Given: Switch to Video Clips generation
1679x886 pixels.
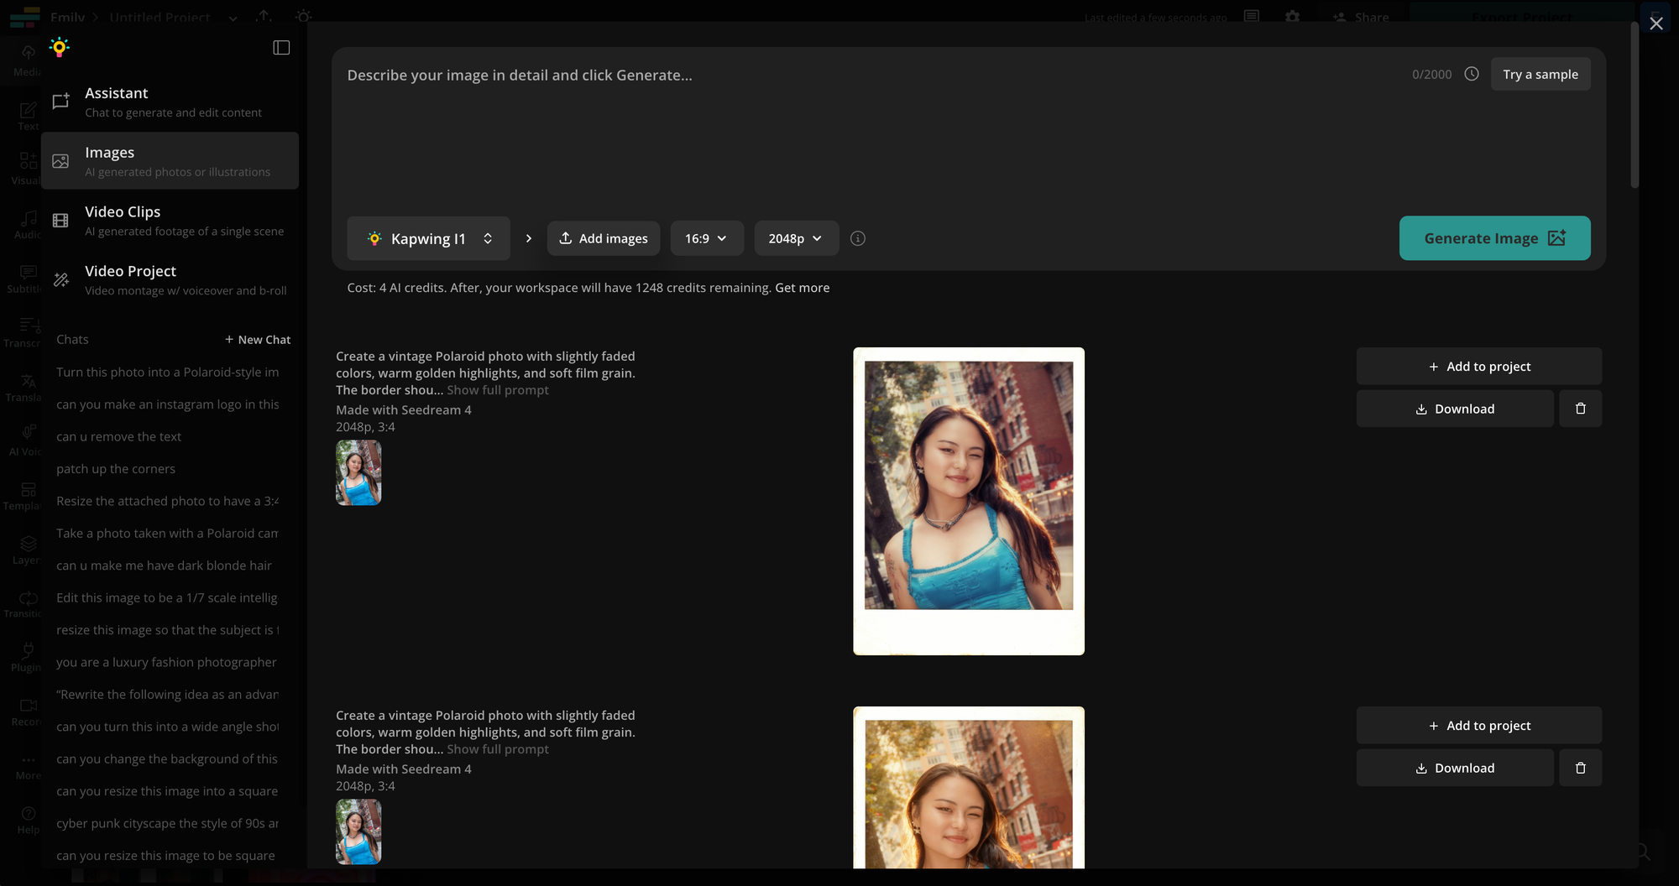Looking at the screenshot, I should 170,220.
